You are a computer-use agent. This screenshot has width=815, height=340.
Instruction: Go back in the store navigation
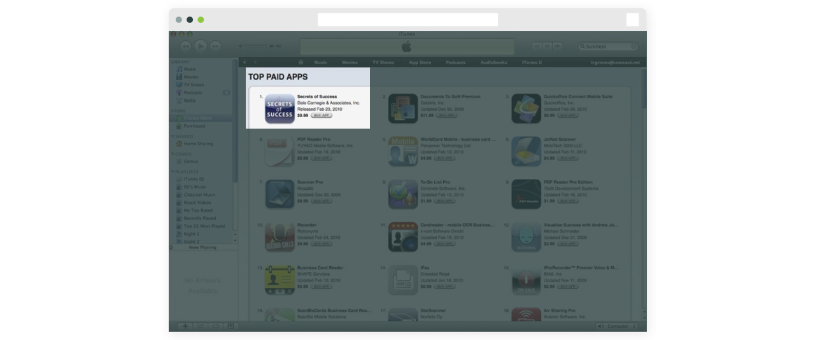coord(244,62)
